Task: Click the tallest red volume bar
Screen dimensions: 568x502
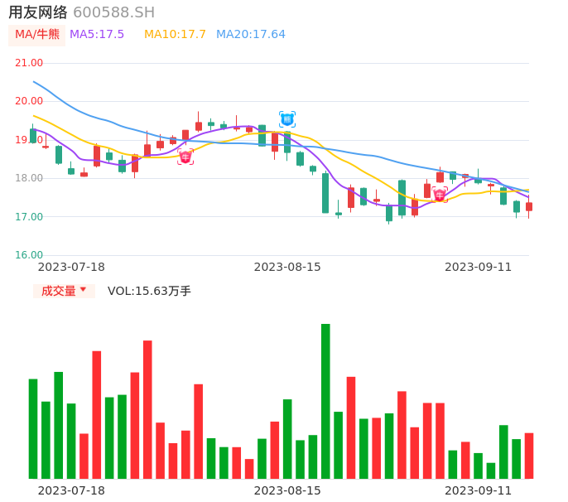Action: [147, 409]
